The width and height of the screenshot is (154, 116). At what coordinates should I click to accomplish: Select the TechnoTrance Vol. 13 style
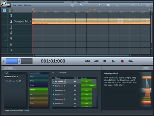tap(13, 81)
